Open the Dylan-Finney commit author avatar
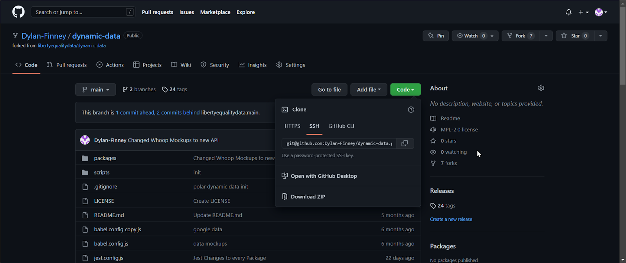This screenshot has height=263, width=626. [85, 140]
